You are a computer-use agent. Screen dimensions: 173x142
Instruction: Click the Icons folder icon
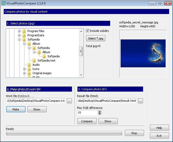[x=29, y=69]
